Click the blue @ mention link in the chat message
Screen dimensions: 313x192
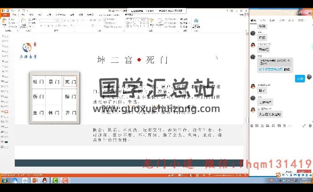coord(271,69)
